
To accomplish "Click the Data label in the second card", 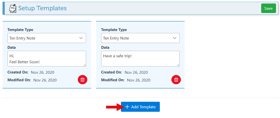I will pos(105,47).
